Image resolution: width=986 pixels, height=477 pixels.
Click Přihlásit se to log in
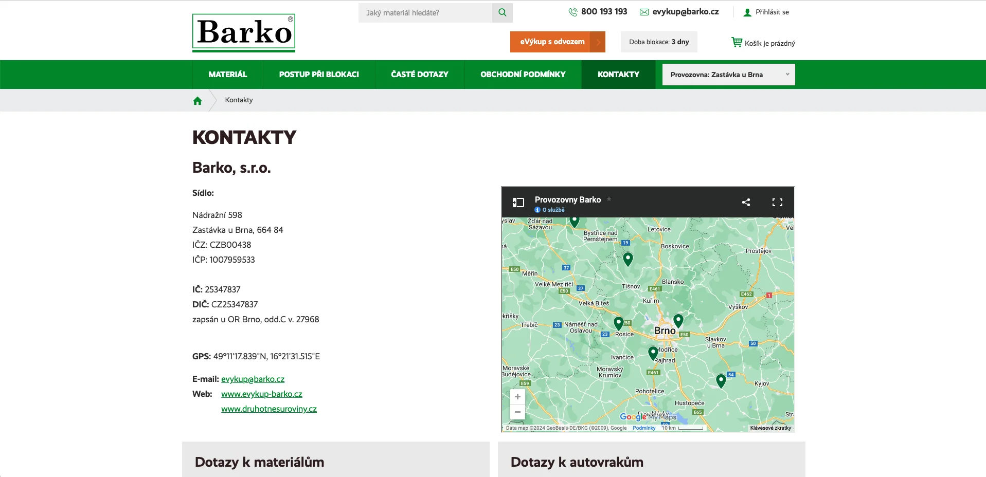772,12
